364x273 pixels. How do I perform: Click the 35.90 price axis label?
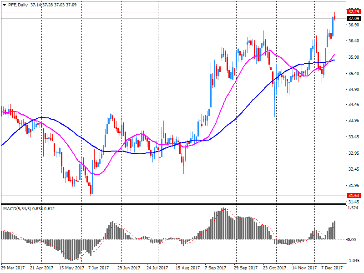(354, 57)
